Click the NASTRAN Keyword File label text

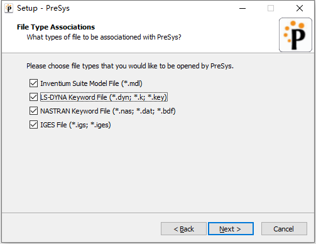tap(108, 111)
